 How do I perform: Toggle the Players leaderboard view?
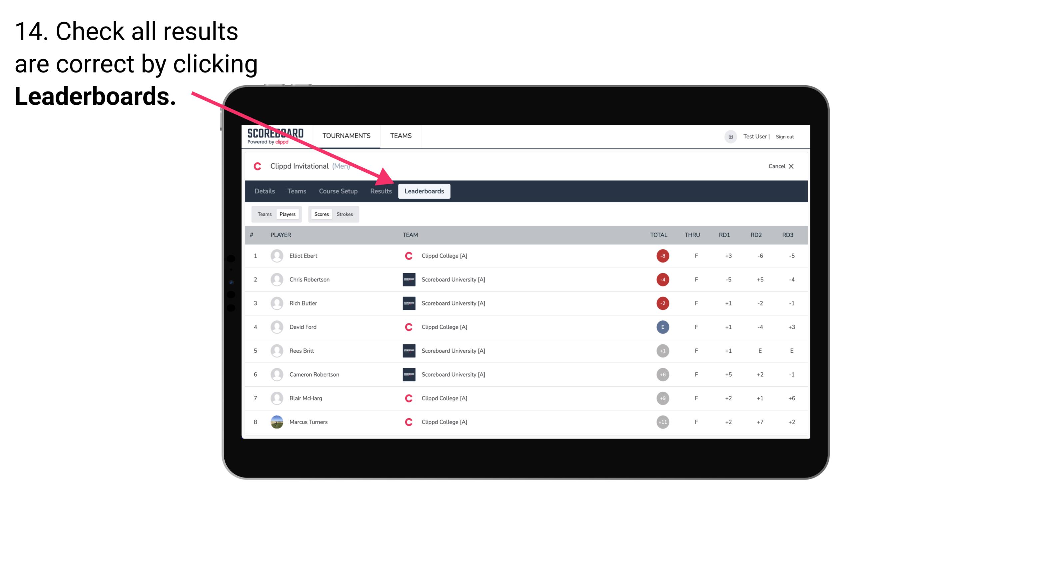tap(287, 214)
